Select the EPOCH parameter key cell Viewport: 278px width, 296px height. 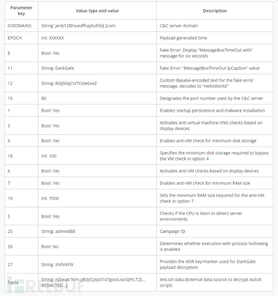tap(15, 38)
